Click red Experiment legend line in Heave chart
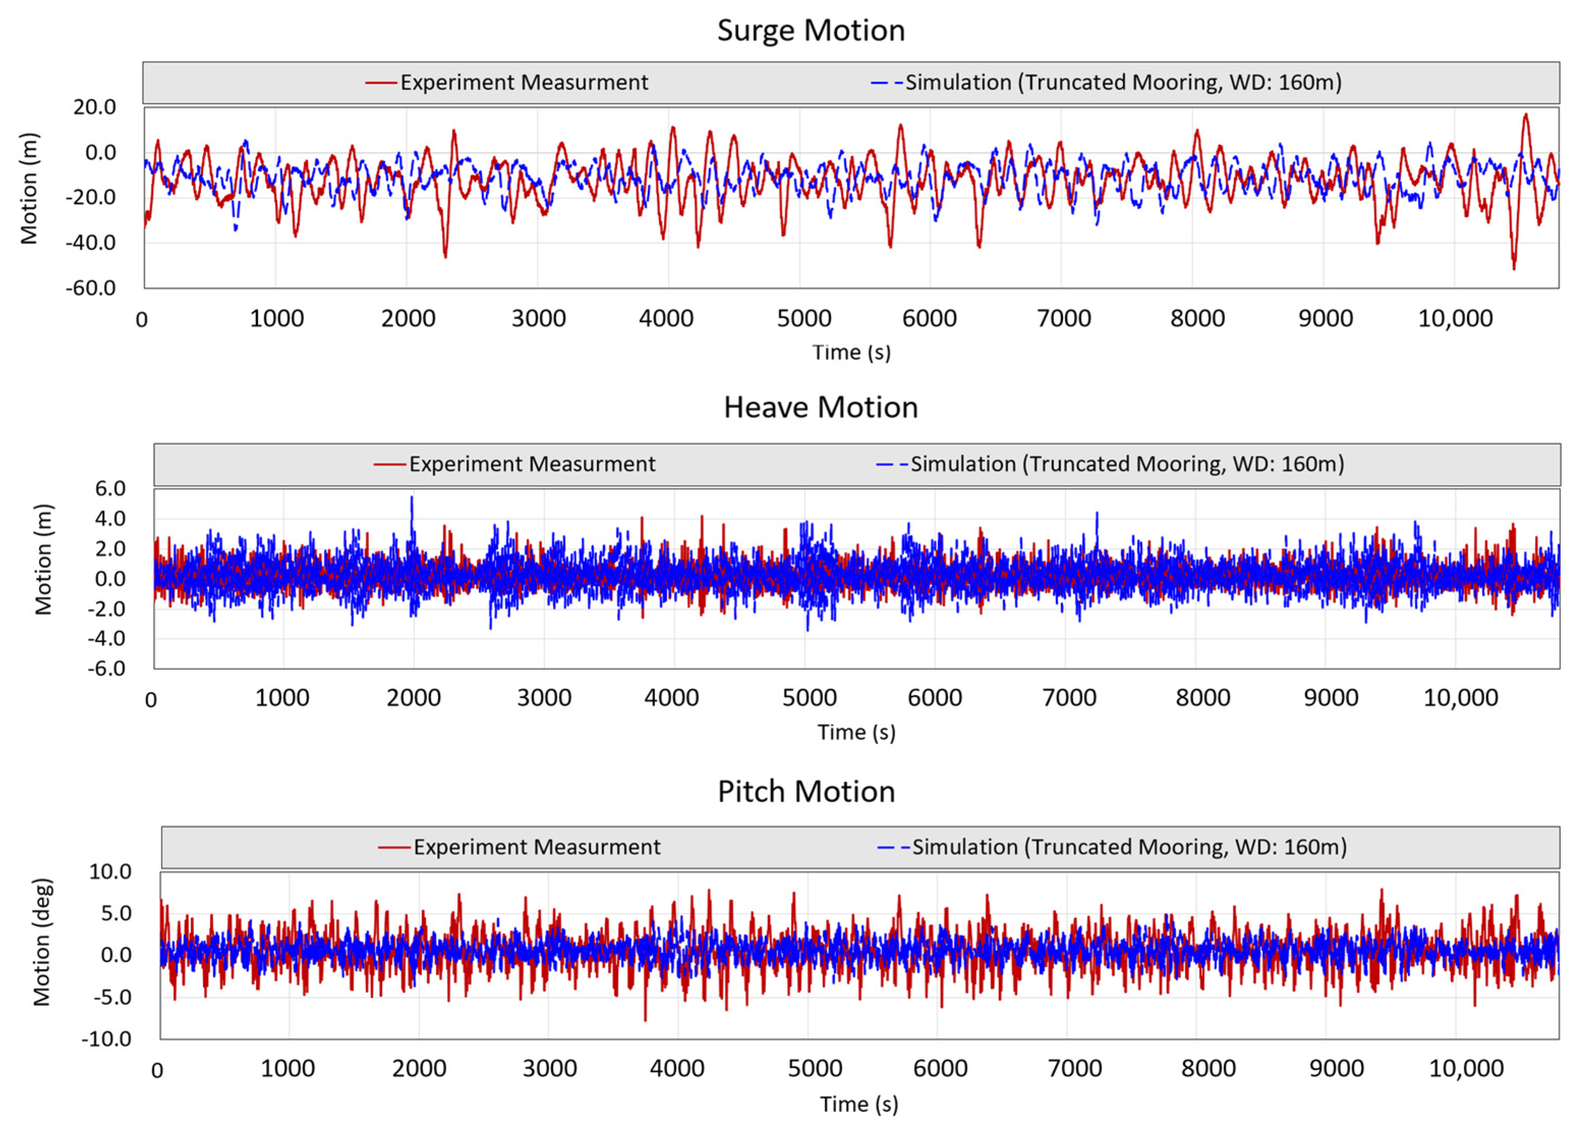This screenshot has height=1128, width=1578. (389, 464)
